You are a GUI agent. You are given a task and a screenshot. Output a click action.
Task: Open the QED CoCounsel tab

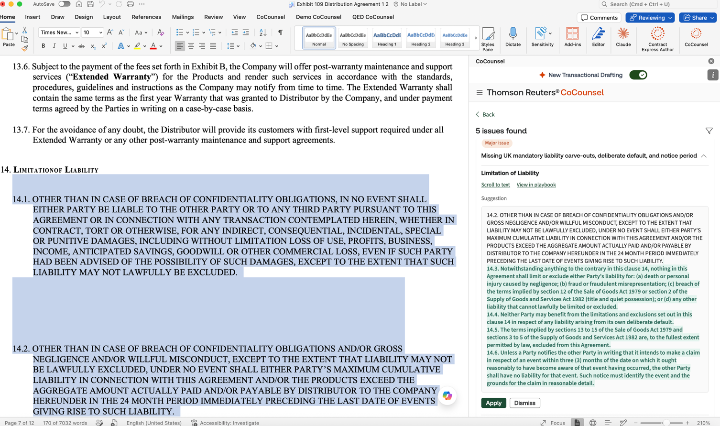click(x=373, y=17)
